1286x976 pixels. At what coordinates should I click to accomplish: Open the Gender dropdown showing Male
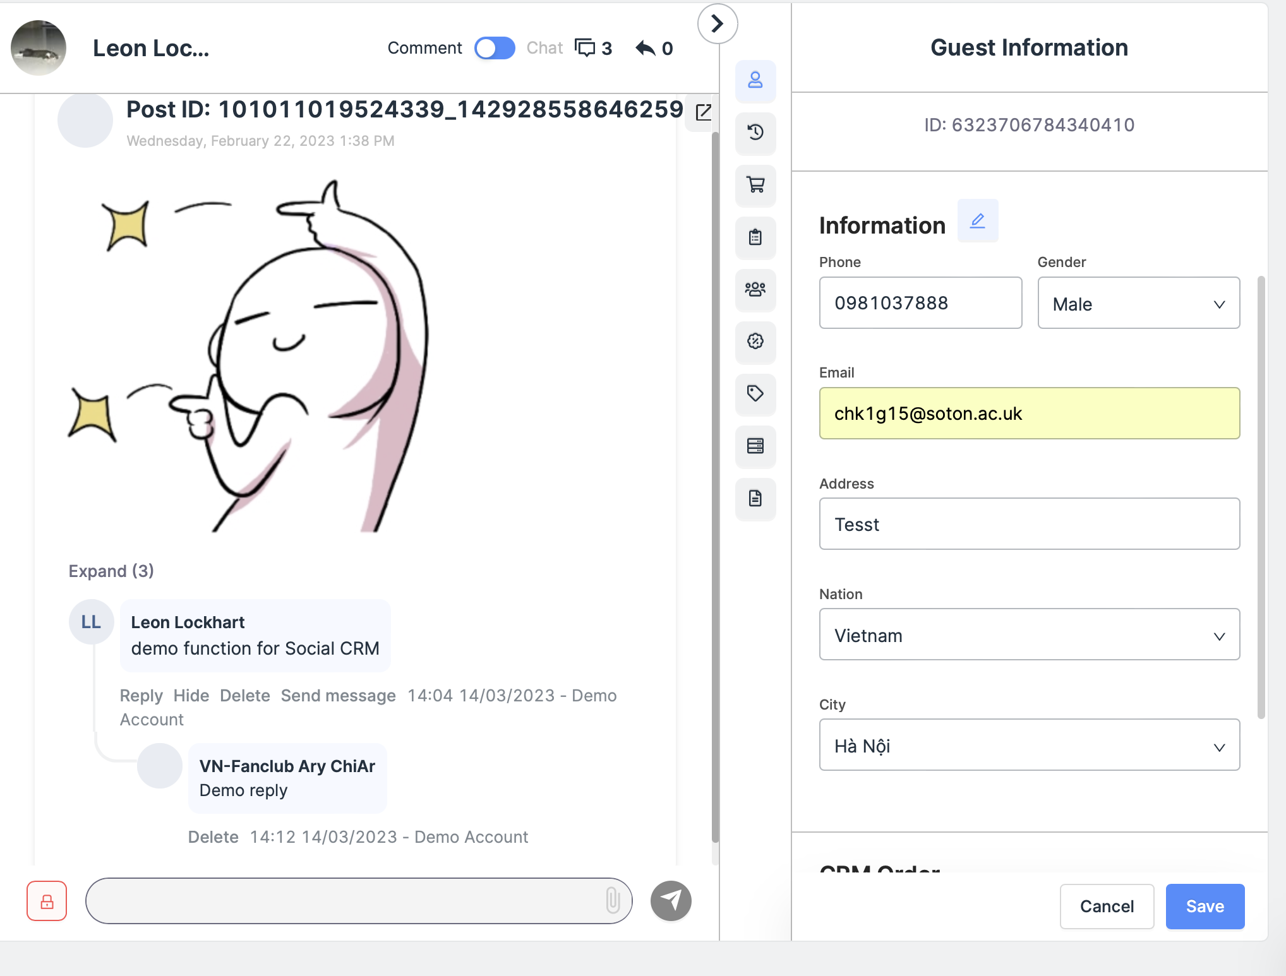coord(1138,304)
